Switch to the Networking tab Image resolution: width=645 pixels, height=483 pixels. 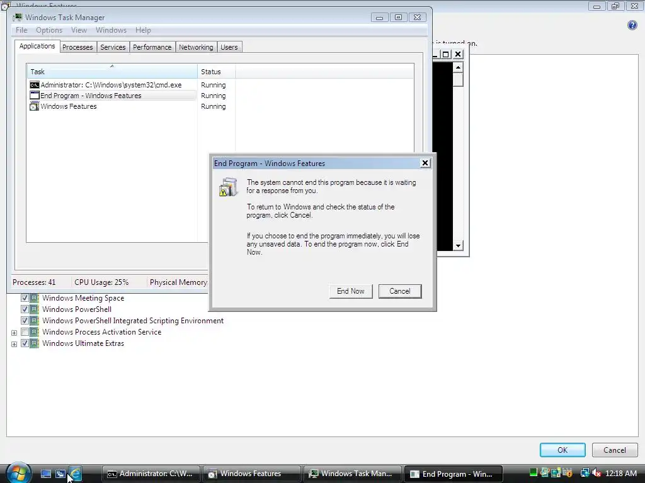(x=196, y=47)
